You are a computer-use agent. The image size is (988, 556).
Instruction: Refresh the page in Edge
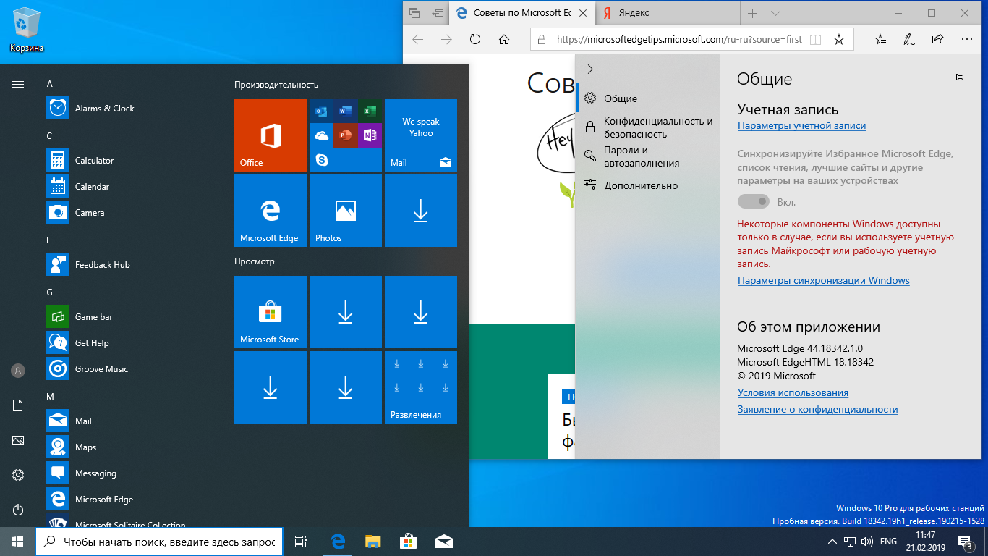pos(475,39)
